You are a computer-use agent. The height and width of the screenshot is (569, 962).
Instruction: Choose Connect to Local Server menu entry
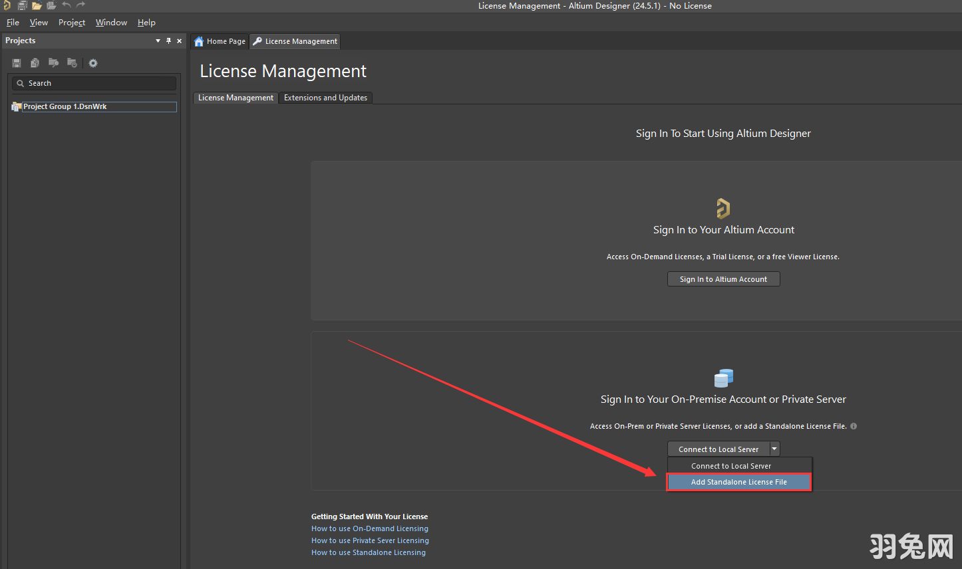[x=730, y=466]
